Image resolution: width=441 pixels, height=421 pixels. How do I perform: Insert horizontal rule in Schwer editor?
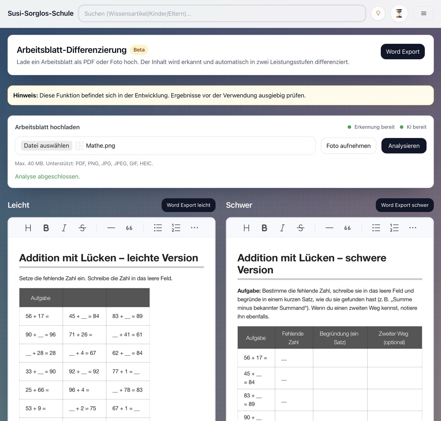pyautogui.click(x=329, y=228)
